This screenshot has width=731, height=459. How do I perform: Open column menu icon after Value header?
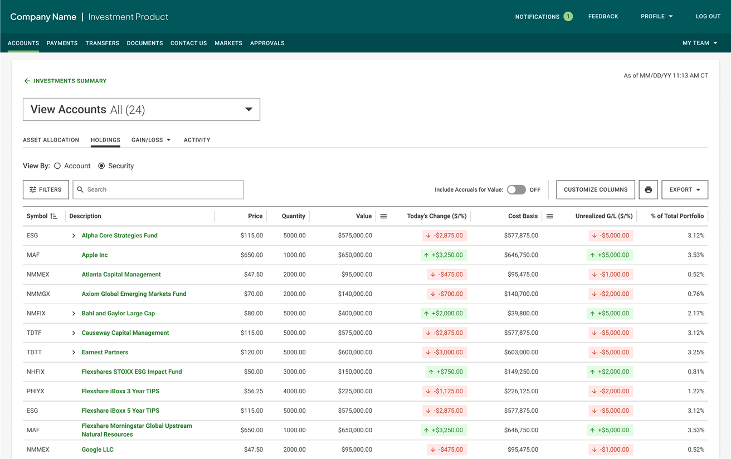tap(383, 216)
